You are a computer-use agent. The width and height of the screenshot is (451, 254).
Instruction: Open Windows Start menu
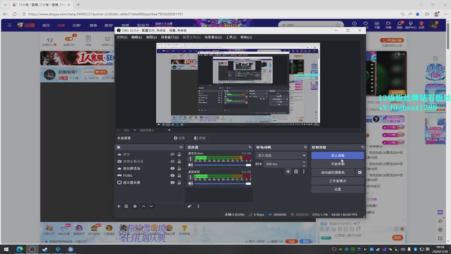coord(6,249)
